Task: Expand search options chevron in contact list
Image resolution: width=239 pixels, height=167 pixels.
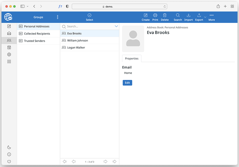Action: click(x=116, y=27)
